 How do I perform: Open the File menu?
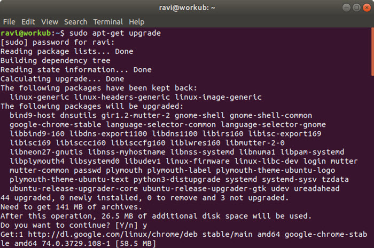coord(9,22)
